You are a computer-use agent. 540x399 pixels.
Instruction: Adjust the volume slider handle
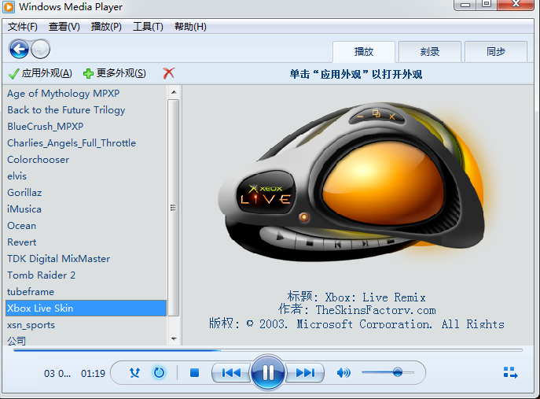click(398, 372)
